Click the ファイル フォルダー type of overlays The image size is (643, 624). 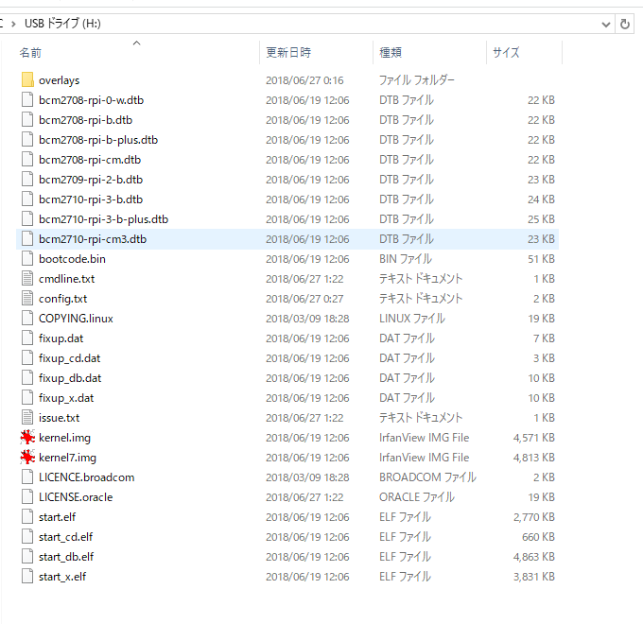(417, 80)
